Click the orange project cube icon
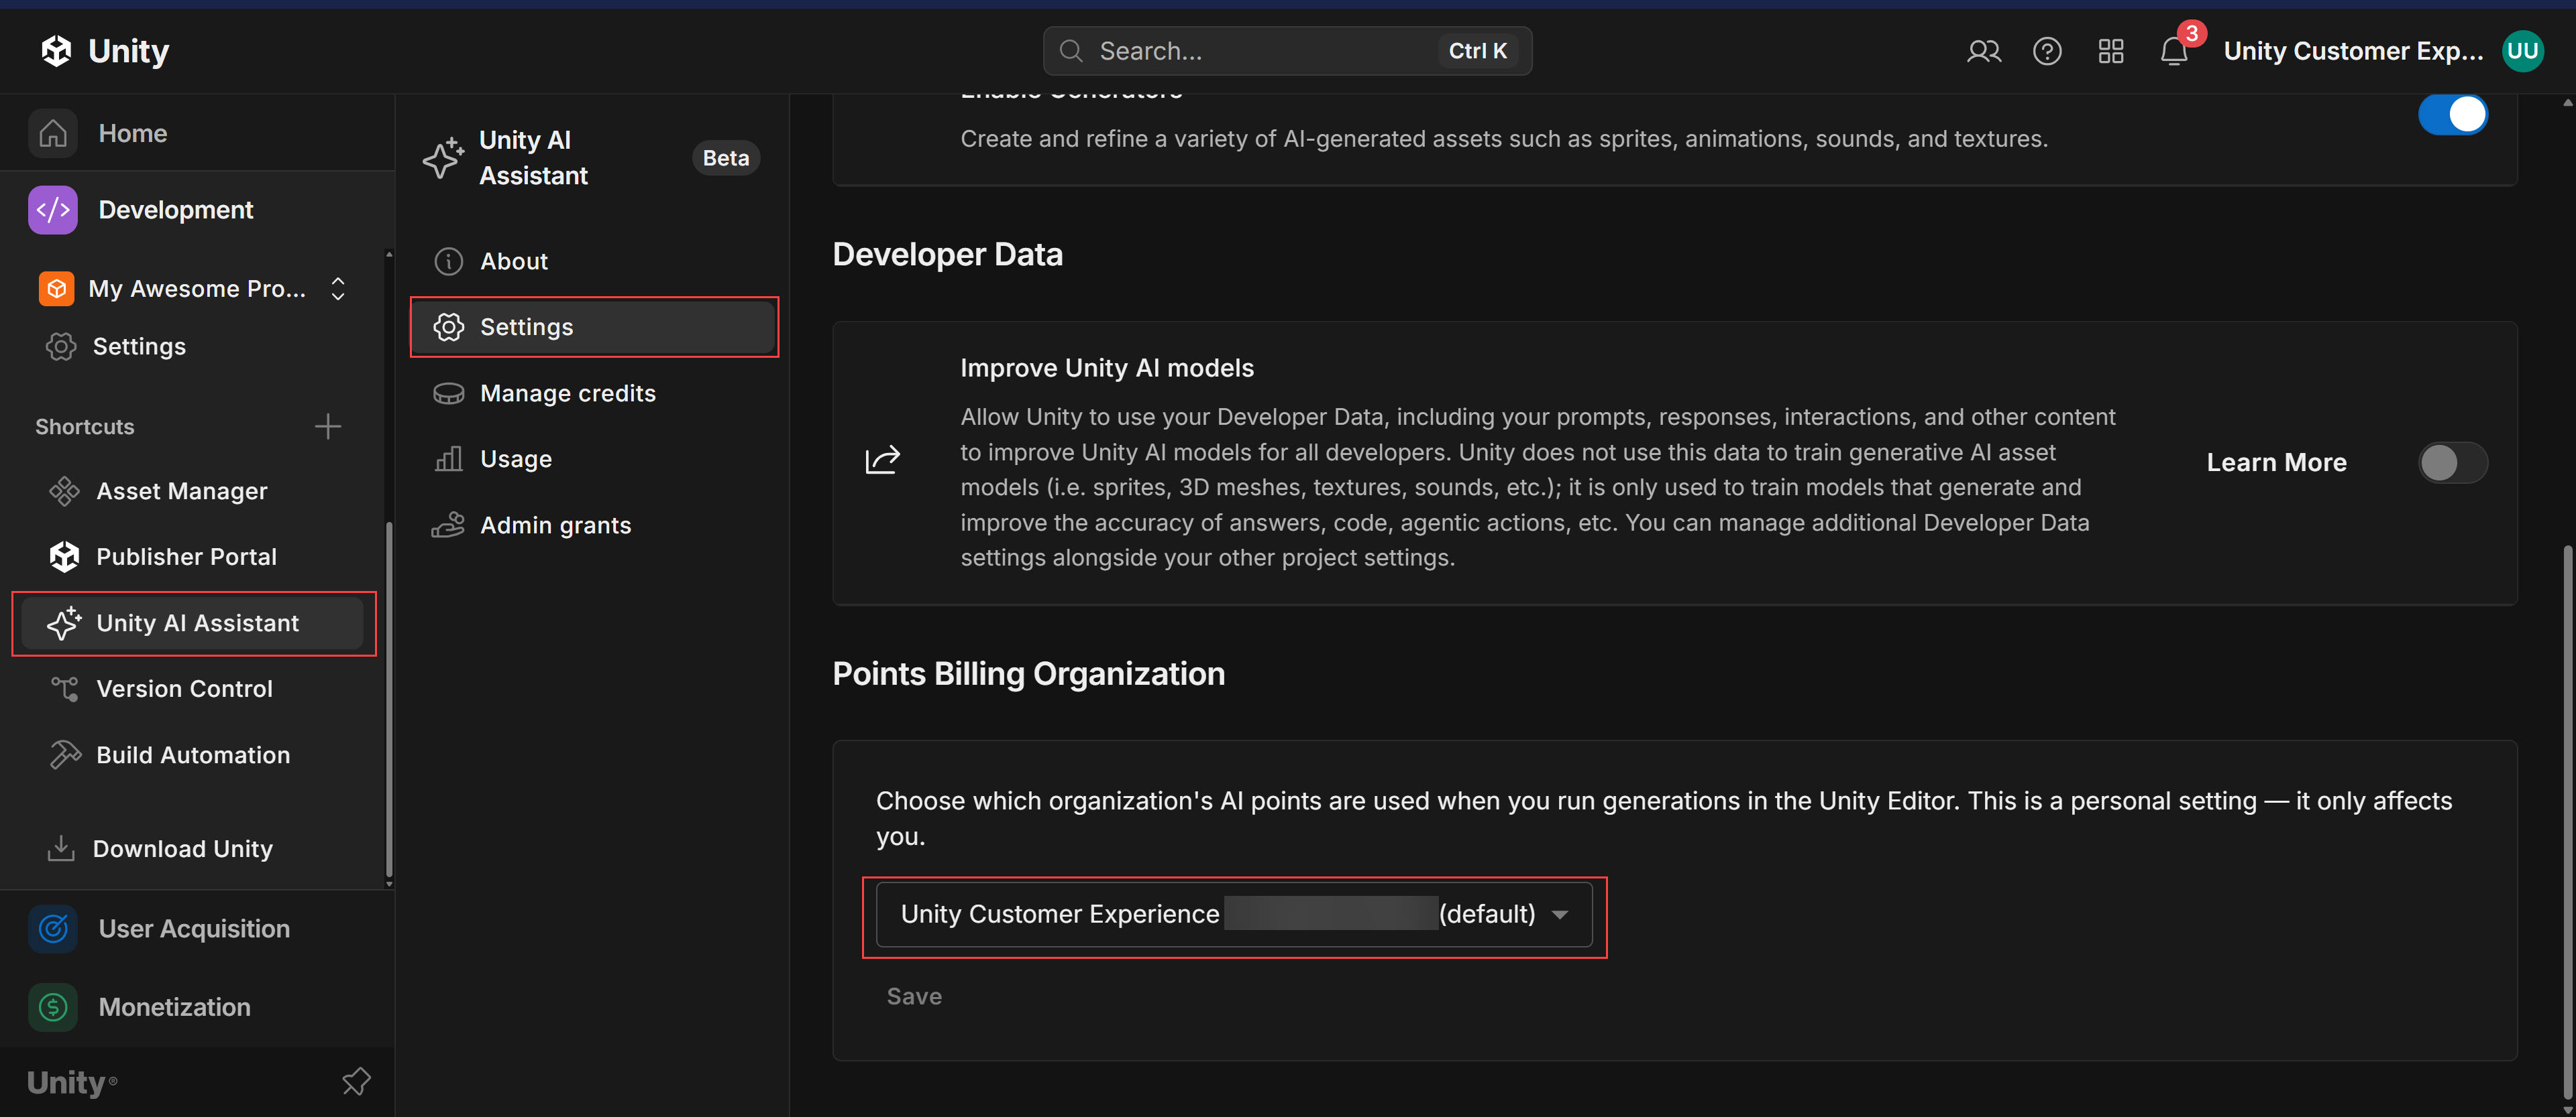 [x=56, y=289]
